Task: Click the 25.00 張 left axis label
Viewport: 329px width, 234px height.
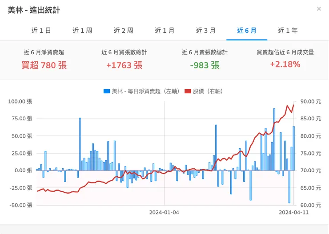Action: point(22,153)
